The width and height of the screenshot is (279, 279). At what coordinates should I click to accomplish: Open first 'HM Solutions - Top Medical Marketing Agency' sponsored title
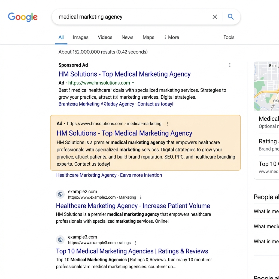[x=125, y=74]
